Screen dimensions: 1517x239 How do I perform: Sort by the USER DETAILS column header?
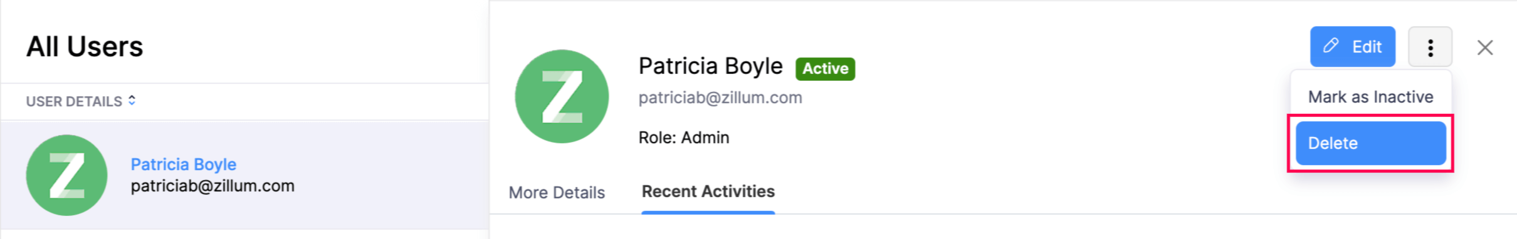[x=74, y=101]
